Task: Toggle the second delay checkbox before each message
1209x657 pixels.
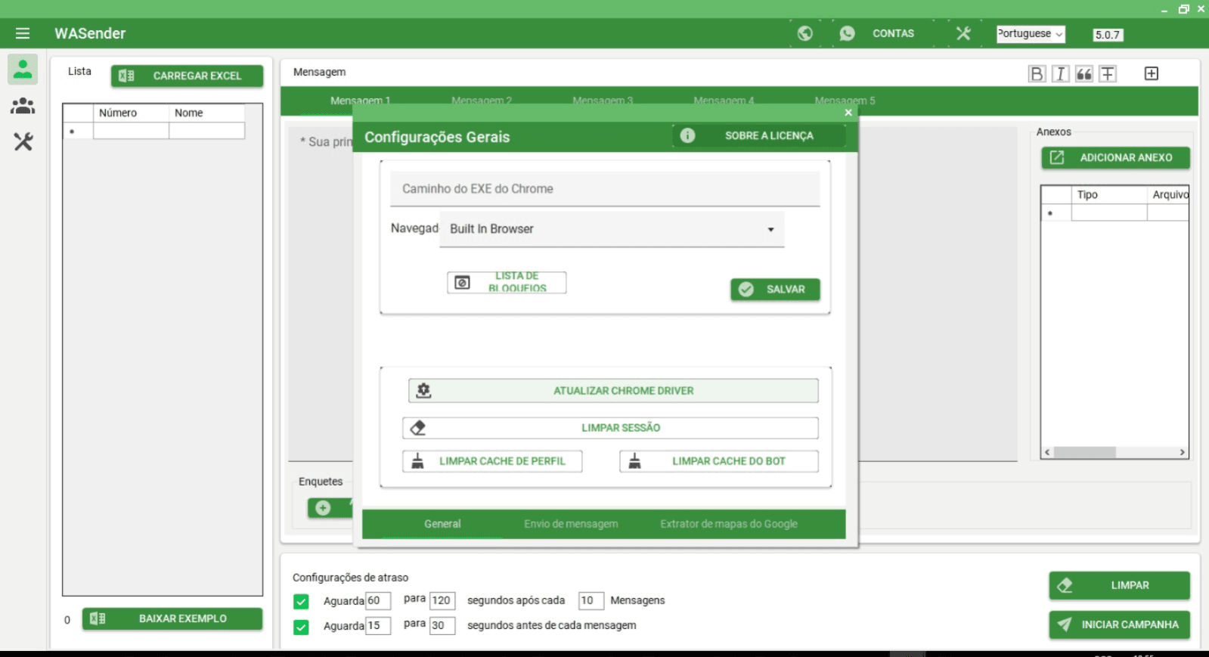Action: 301,627
